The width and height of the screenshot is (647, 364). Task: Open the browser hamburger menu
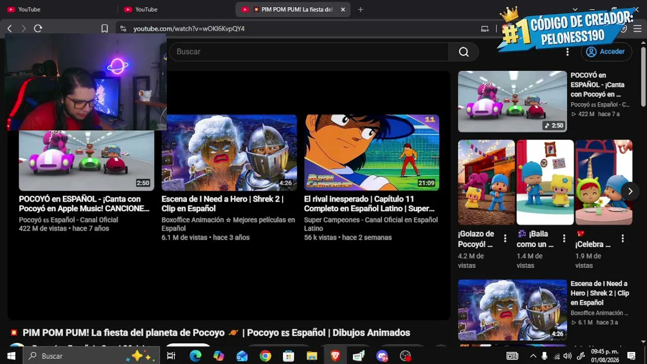coord(637,29)
